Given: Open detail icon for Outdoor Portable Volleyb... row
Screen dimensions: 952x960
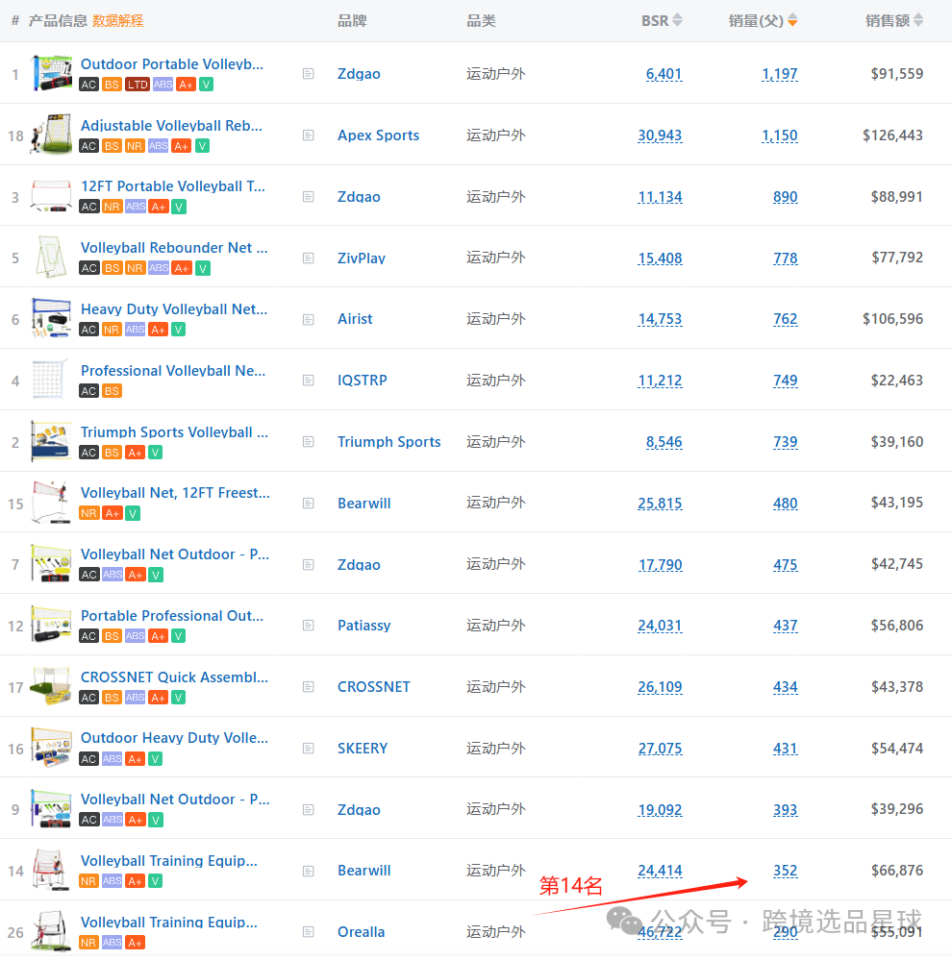Looking at the screenshot, I should point(308,74).
